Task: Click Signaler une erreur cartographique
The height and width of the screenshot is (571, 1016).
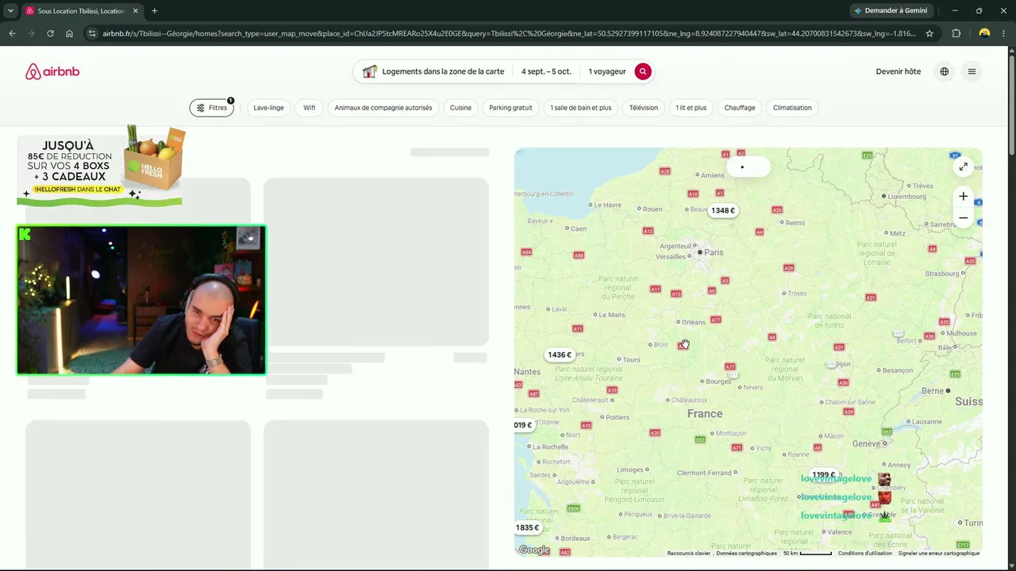Action: coord(939,554)
